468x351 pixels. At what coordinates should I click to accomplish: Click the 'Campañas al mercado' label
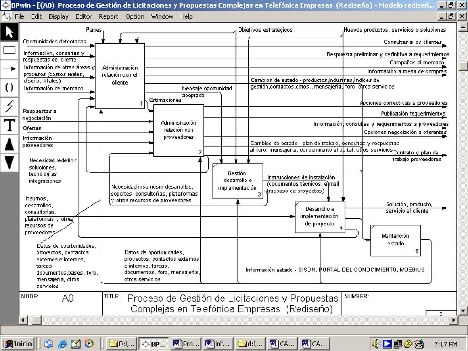[417, 62]
